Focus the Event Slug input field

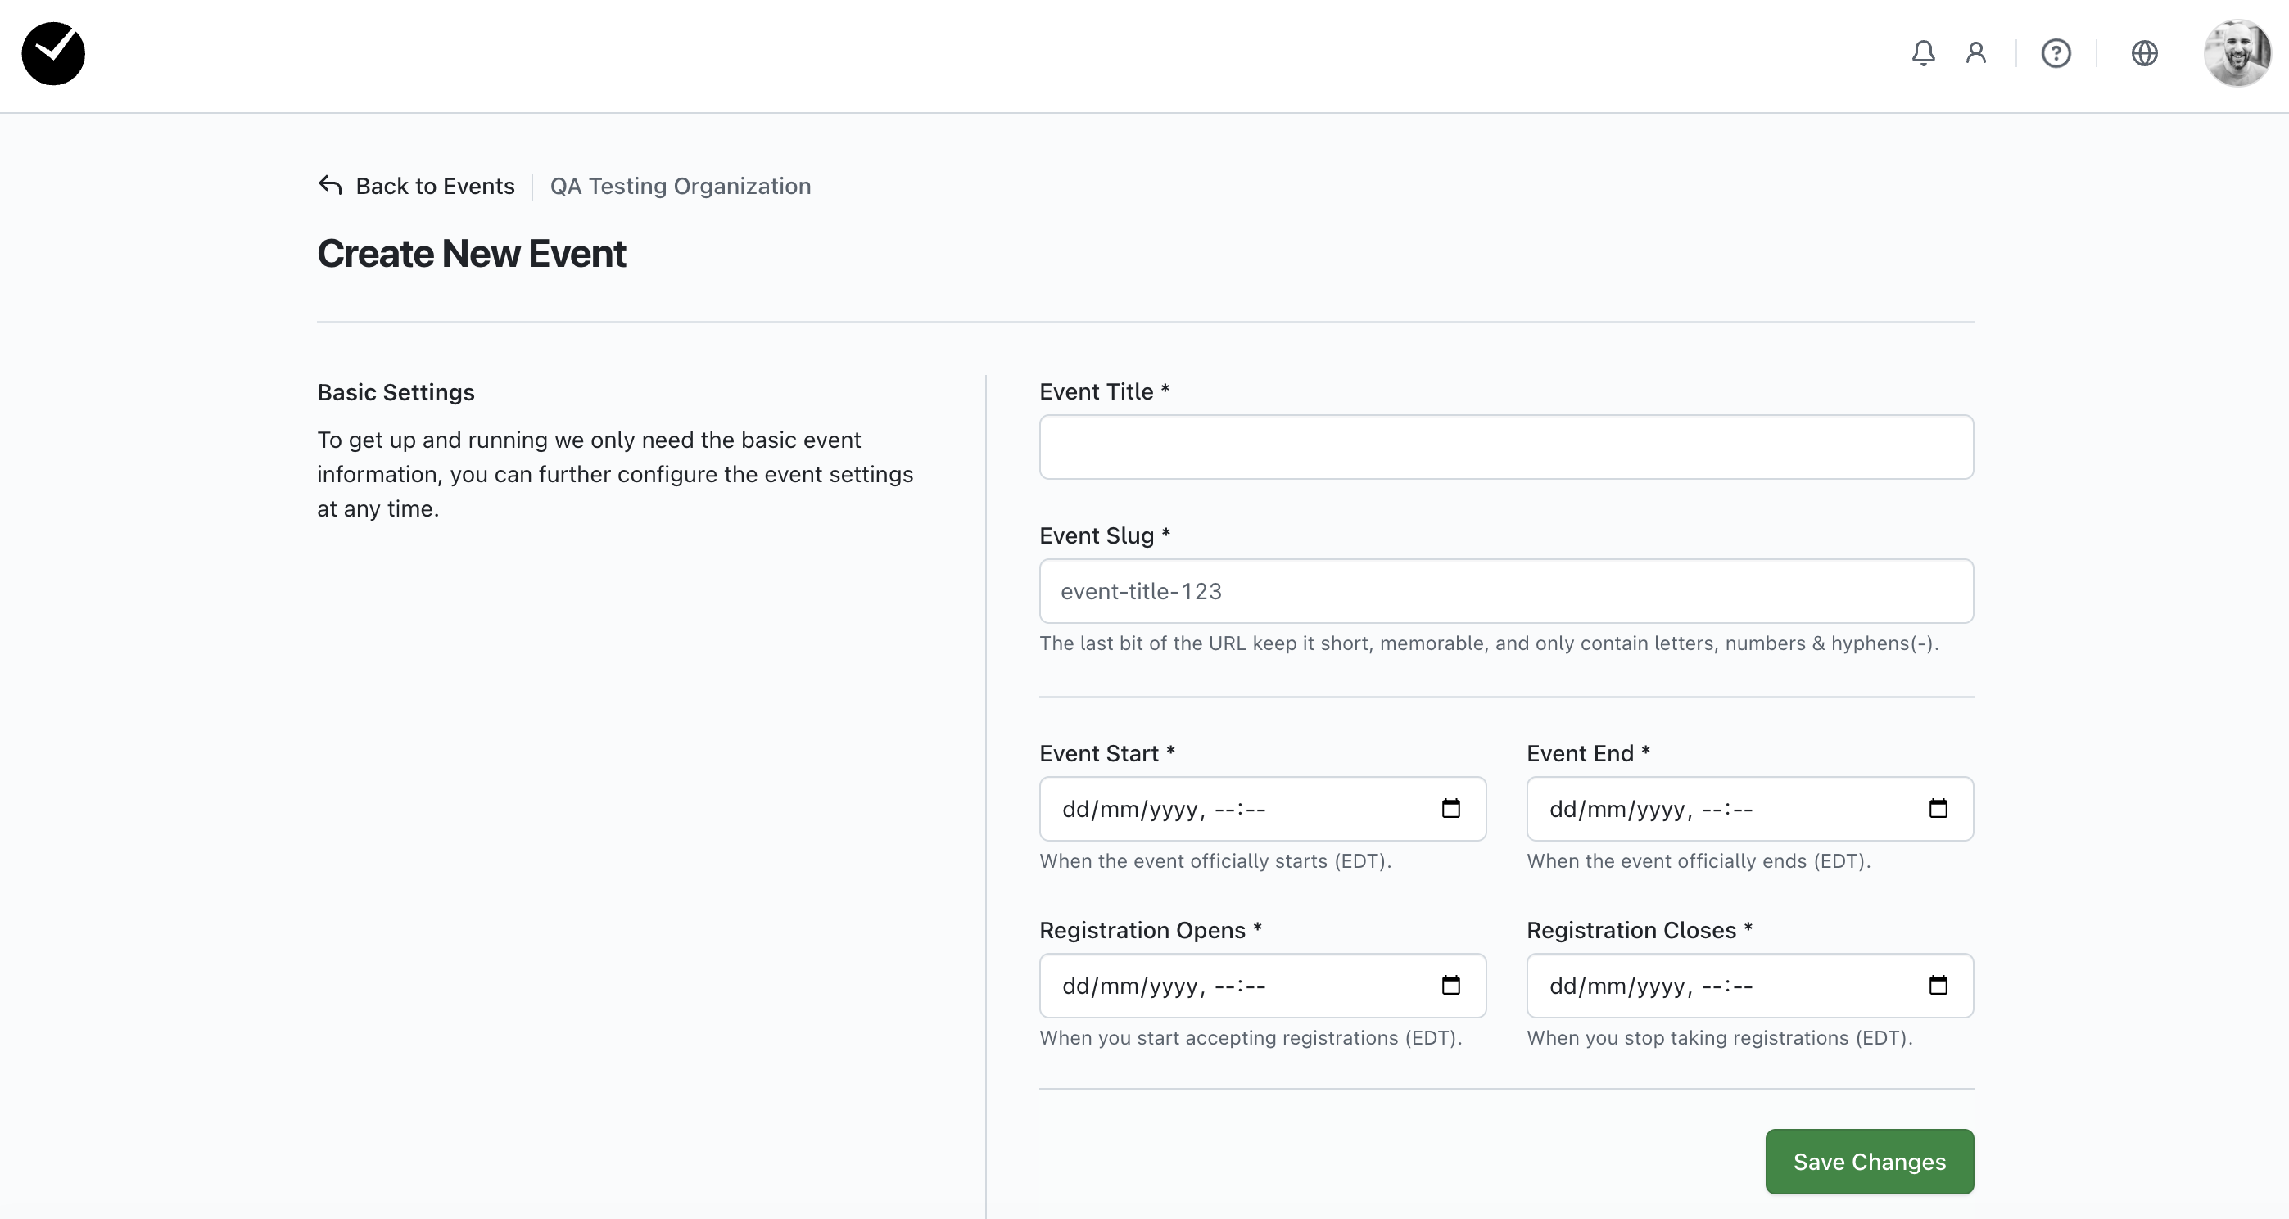tap(1505, 591)
